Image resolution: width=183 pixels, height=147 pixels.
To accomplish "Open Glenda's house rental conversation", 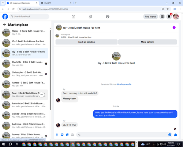I will click(25, 115).
